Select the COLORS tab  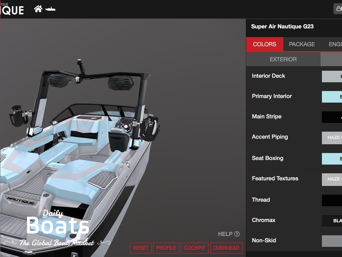(264, 44)
